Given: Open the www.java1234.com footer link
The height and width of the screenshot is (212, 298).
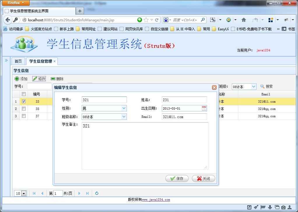Looking at the screenshot, I should tap(156, 200).
